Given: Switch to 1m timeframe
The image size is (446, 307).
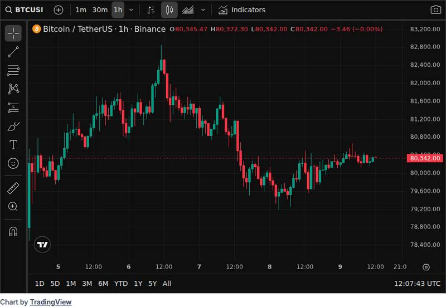Looking at the screenshot, I should coord(81,10).
